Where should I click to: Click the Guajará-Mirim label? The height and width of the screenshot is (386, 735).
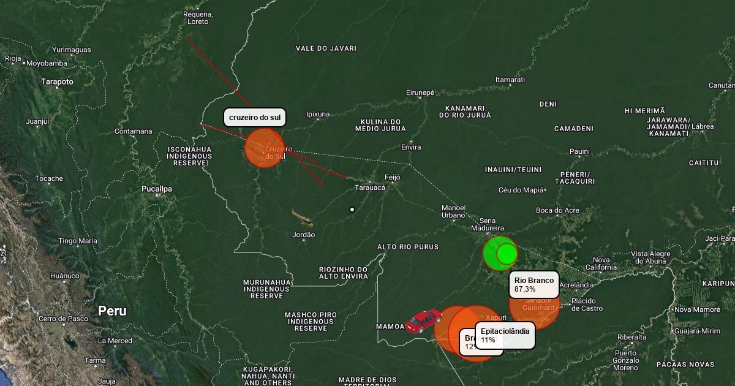click(697, 331)
